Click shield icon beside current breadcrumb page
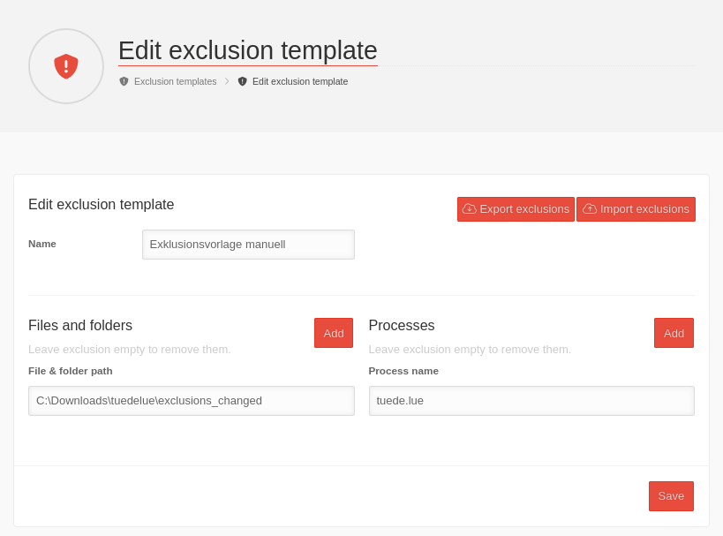Viewport: 723px width, 536px height. pyautogui.click(x=243, y=81)
